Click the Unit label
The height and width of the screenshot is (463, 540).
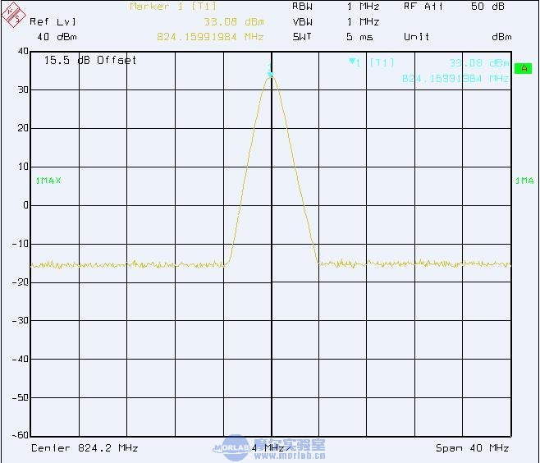coord(417,36)
